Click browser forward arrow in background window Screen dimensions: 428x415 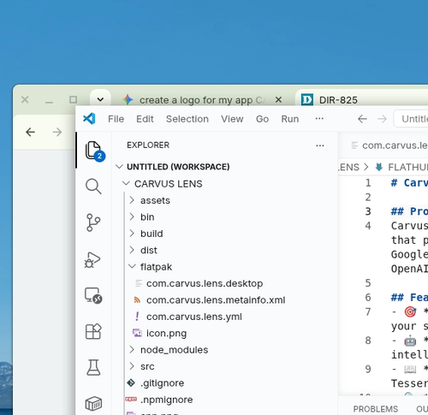pyautogui.click(x=57, y=132)
